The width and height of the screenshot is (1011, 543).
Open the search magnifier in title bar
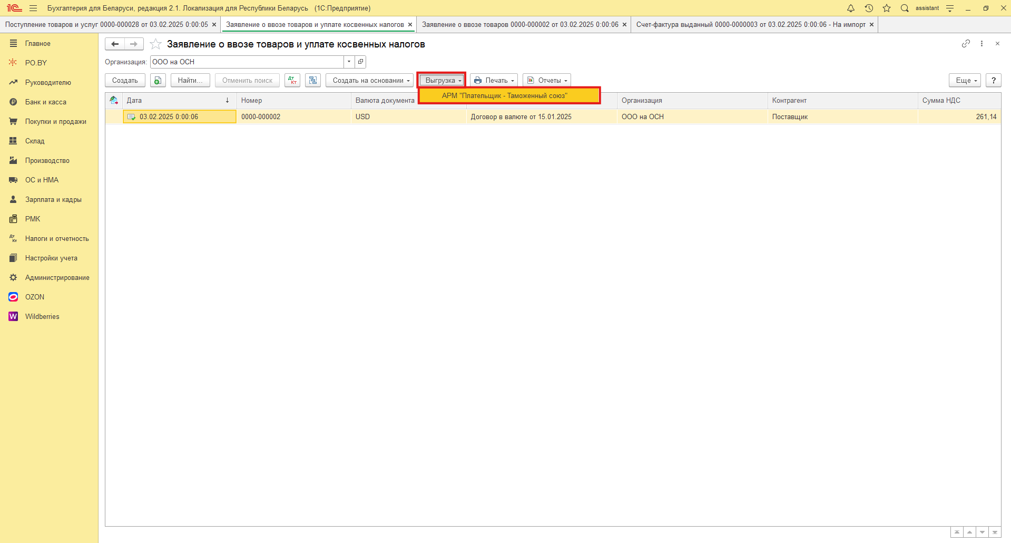pyautogui.click(x=905, y=8)
